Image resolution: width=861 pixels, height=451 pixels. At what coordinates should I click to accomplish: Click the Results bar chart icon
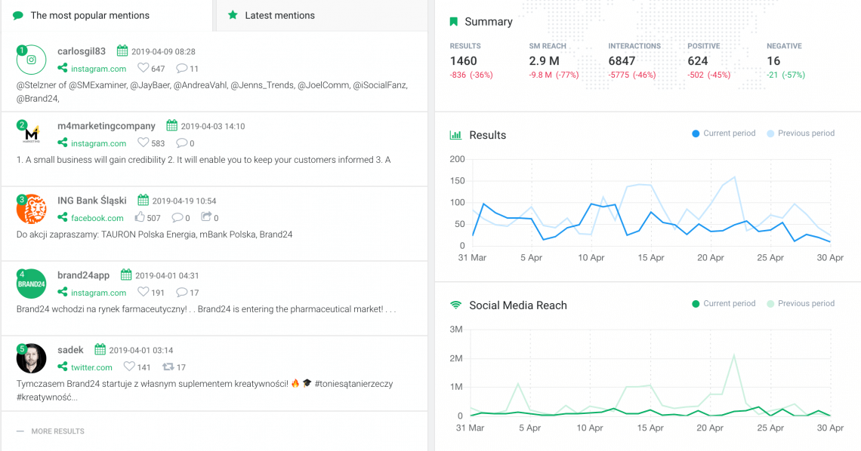pos(455,135)
